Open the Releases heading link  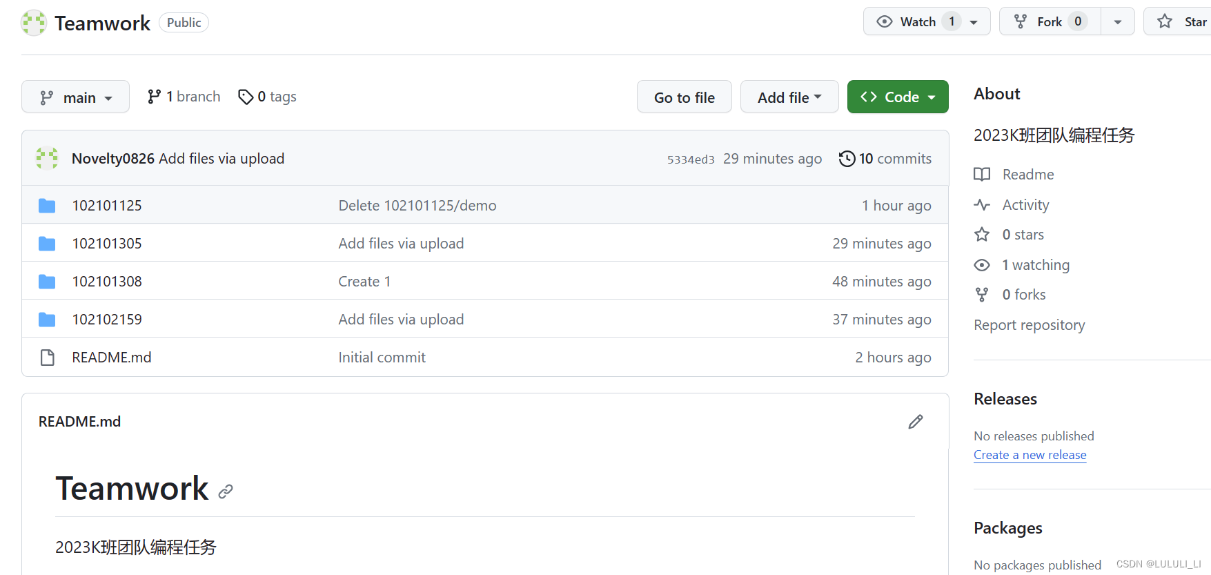(1005, 399)
